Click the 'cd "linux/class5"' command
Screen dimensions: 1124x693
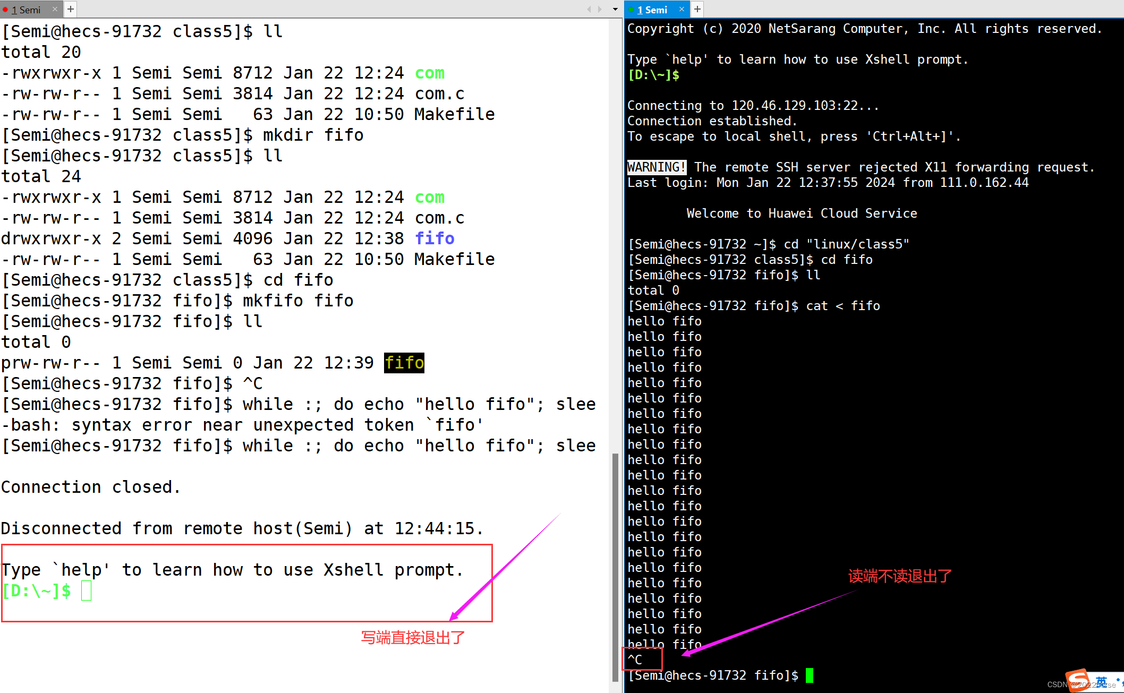click(847, 244)
